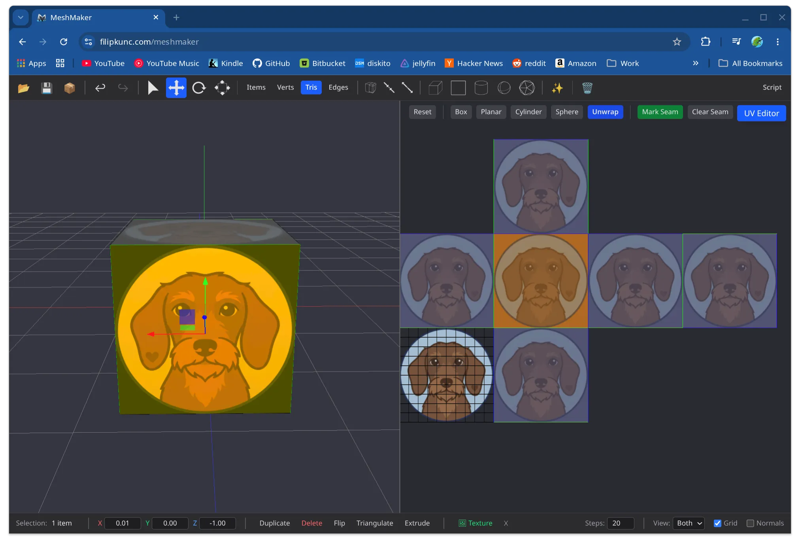
Task: Click the X coordinate input field
Action: [x=123, y=523]
